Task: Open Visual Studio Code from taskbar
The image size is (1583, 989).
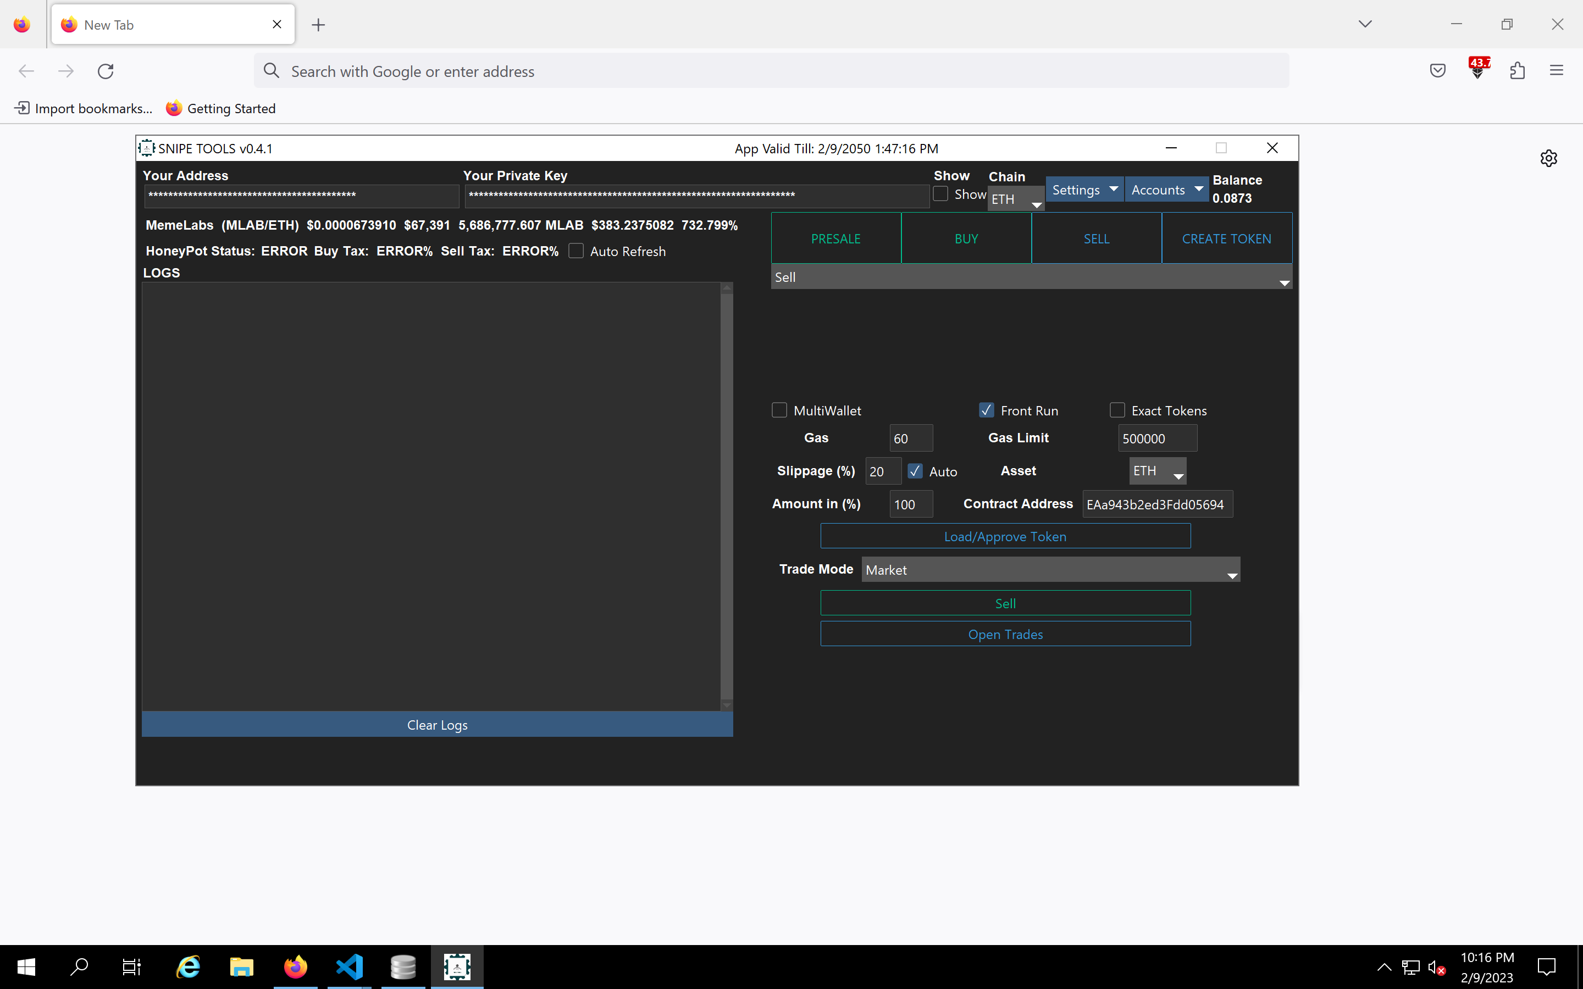Action: click(350, 967)
